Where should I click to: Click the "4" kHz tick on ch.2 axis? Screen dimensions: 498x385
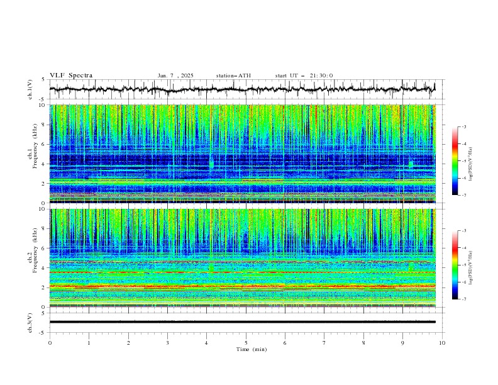43,268
